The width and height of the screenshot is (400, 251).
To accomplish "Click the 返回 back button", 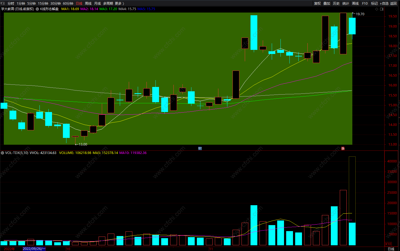I will click(393, 4).
